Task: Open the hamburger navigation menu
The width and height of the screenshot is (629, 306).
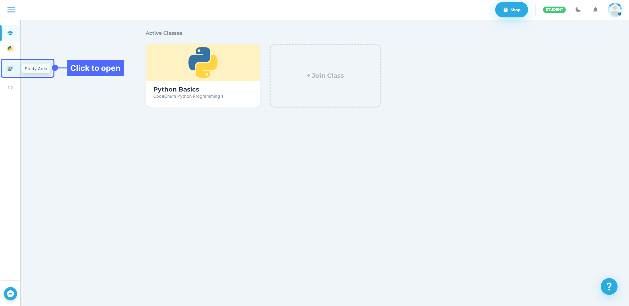Action: [11, 10]
